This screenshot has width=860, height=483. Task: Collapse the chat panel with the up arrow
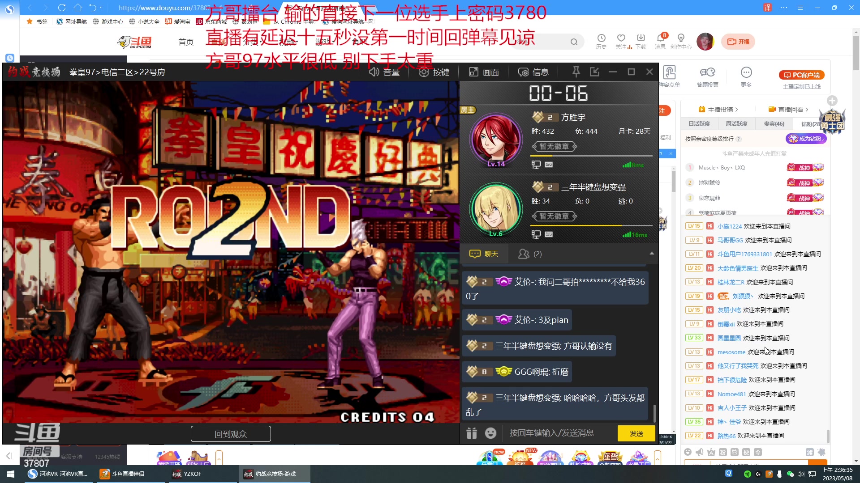[x=652, y=254]
